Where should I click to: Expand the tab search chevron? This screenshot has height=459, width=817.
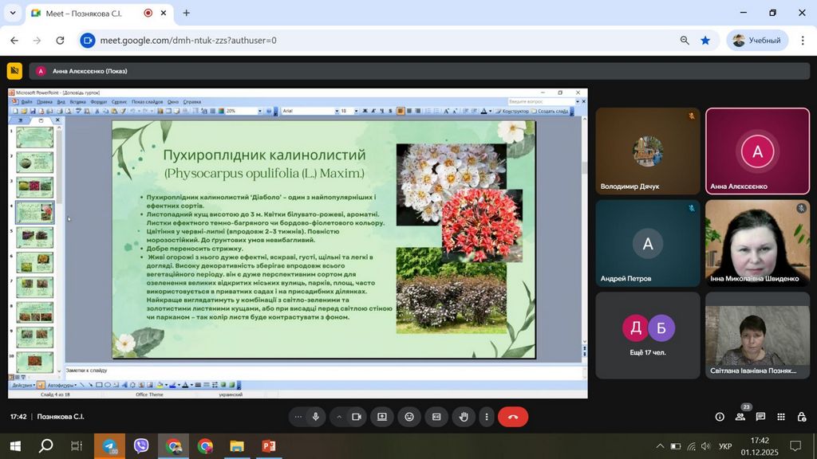[x=13, y=13]
